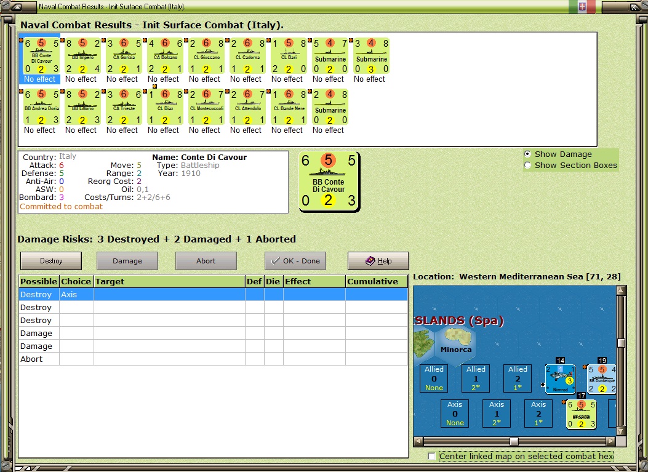Viewport: 648px width, 472px height.
Task: Click the Die column header
Action: click(x=274, y=281)
